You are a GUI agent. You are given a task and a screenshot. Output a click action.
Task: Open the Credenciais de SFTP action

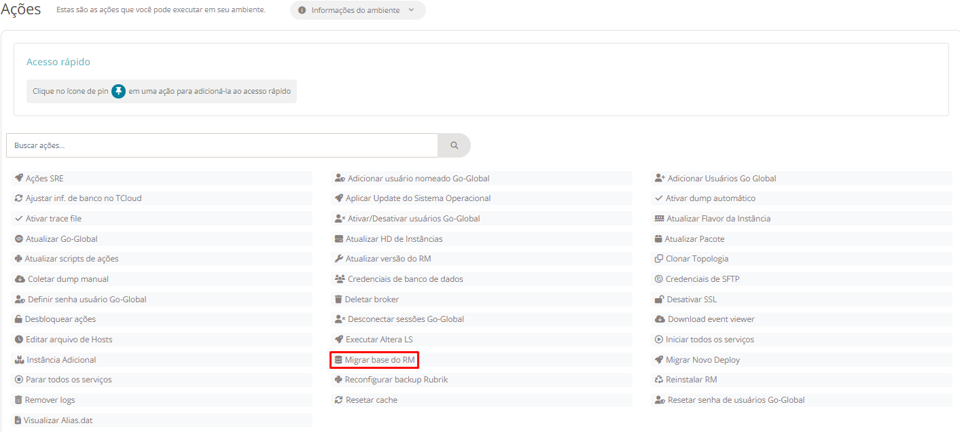tap(802, 279)
